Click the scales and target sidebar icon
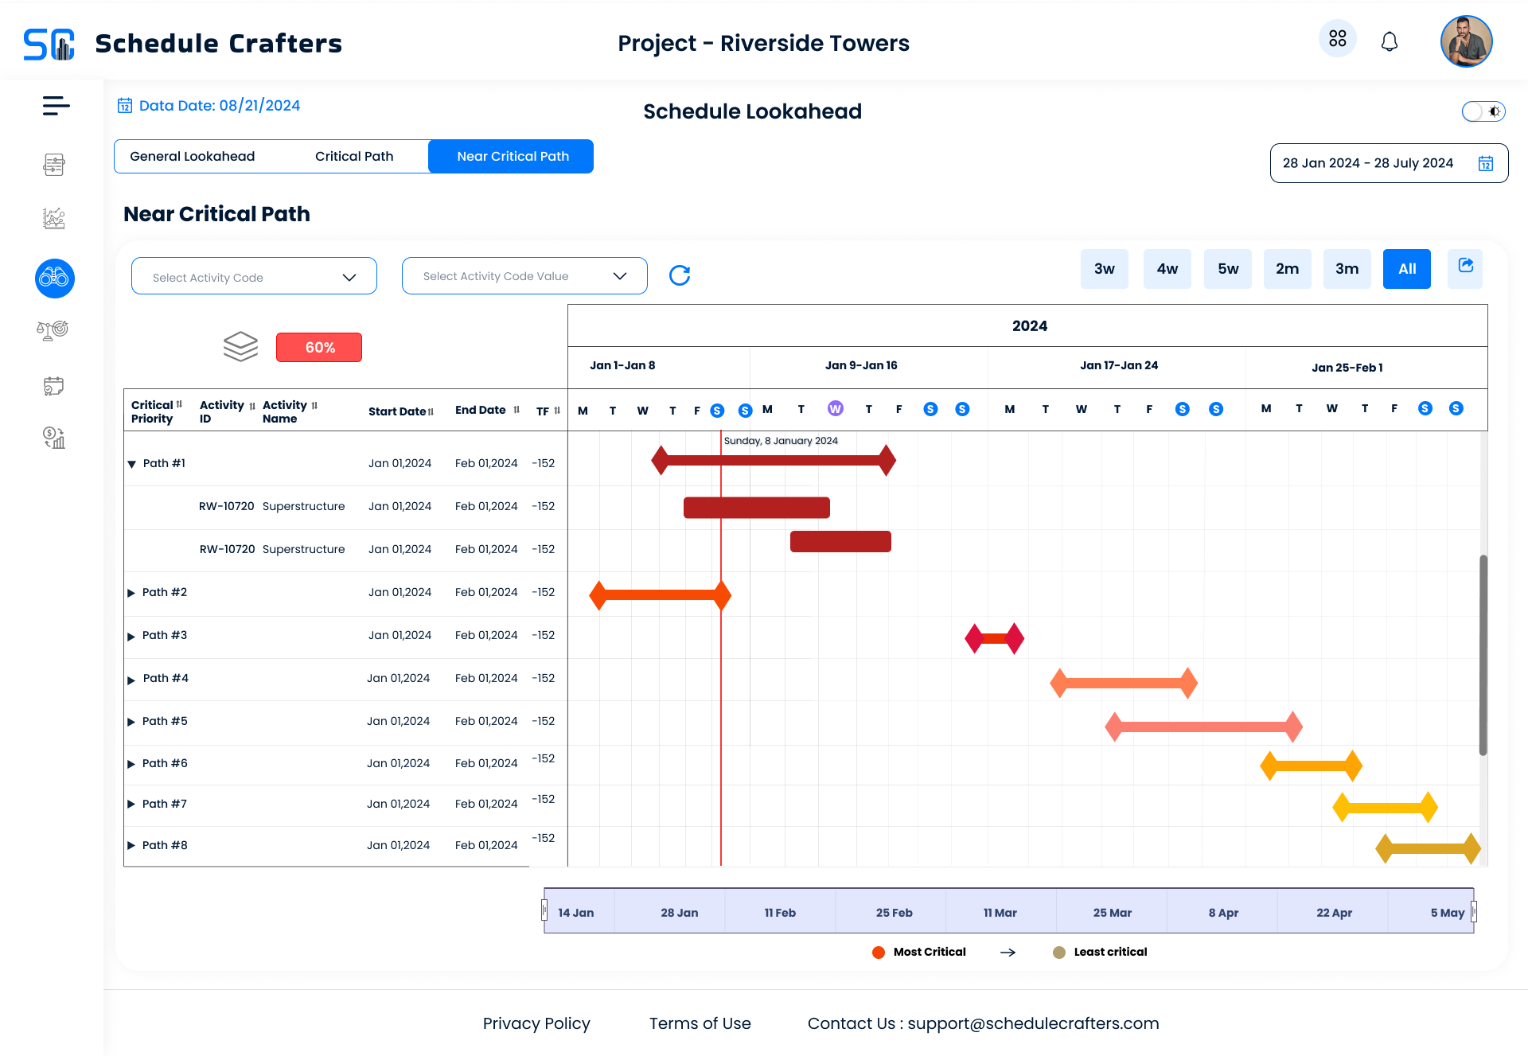Image resolution: width=1528 pixels, height=1056 pixels. click(53, 330)
